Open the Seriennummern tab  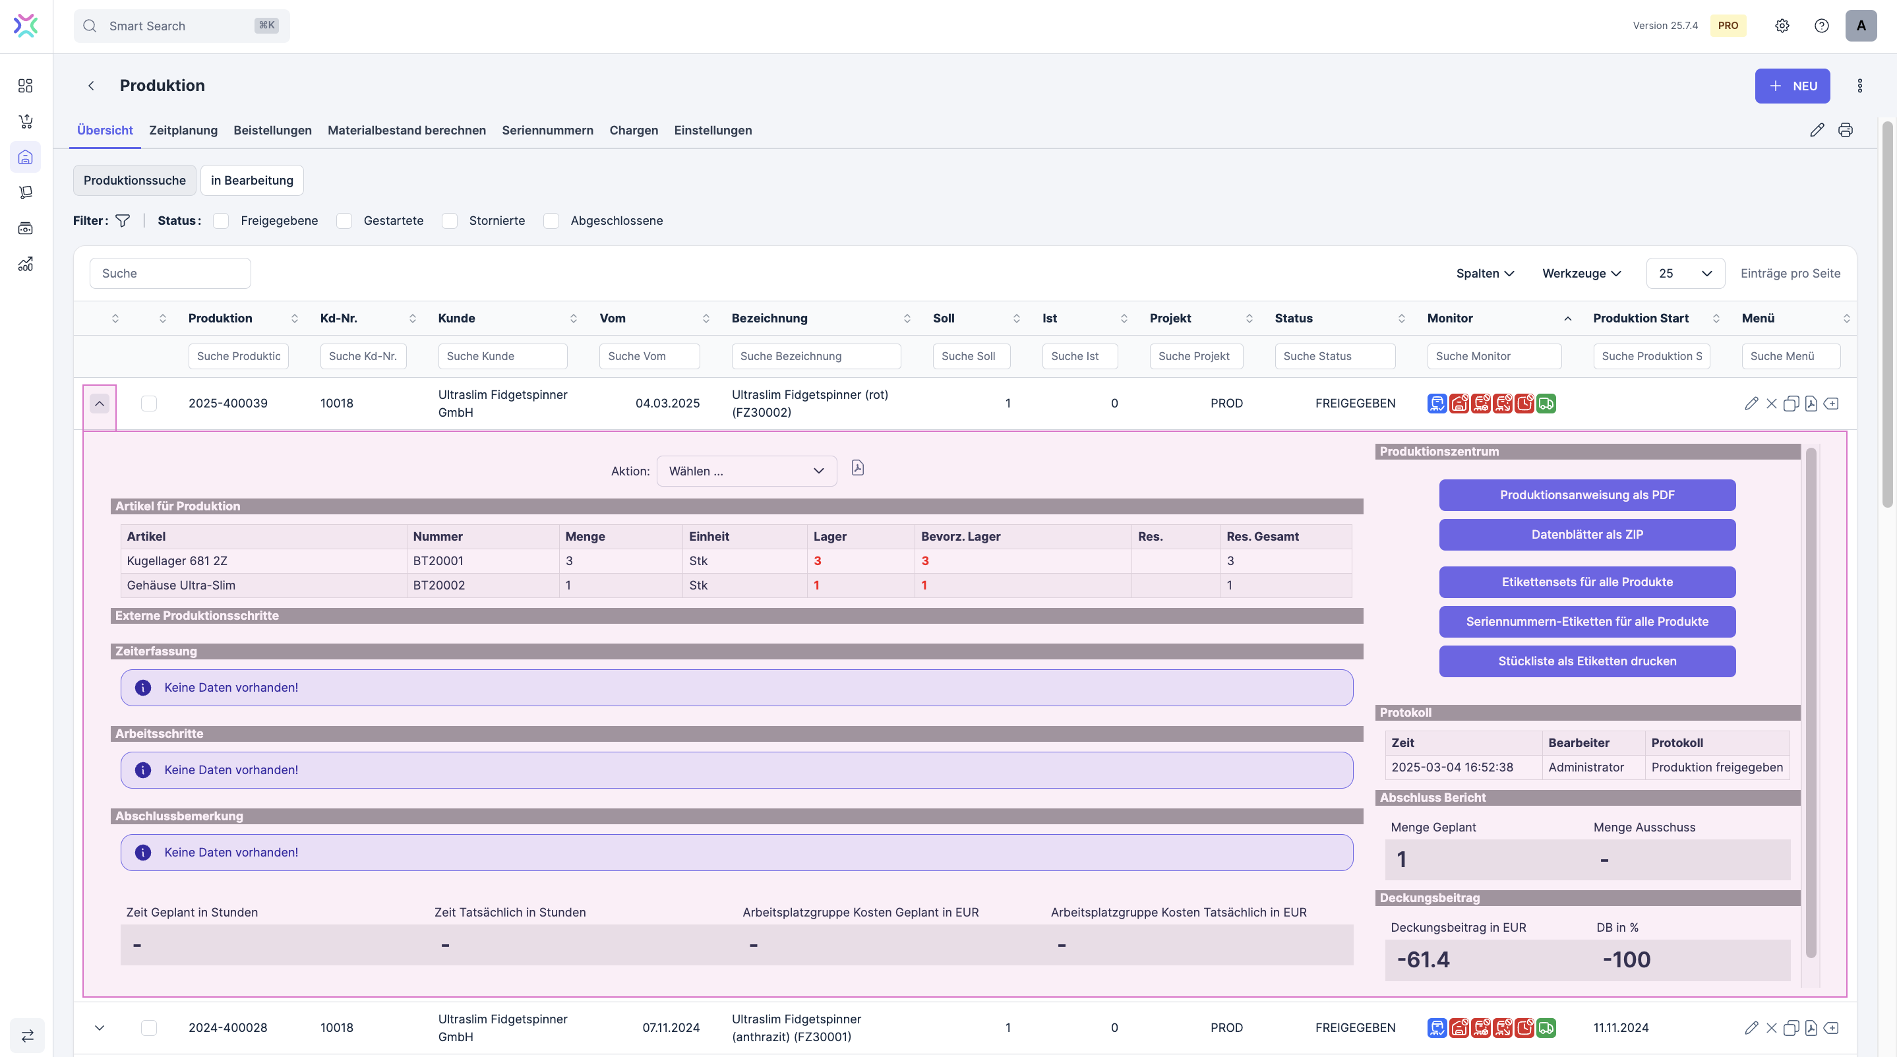pos(547,131)
